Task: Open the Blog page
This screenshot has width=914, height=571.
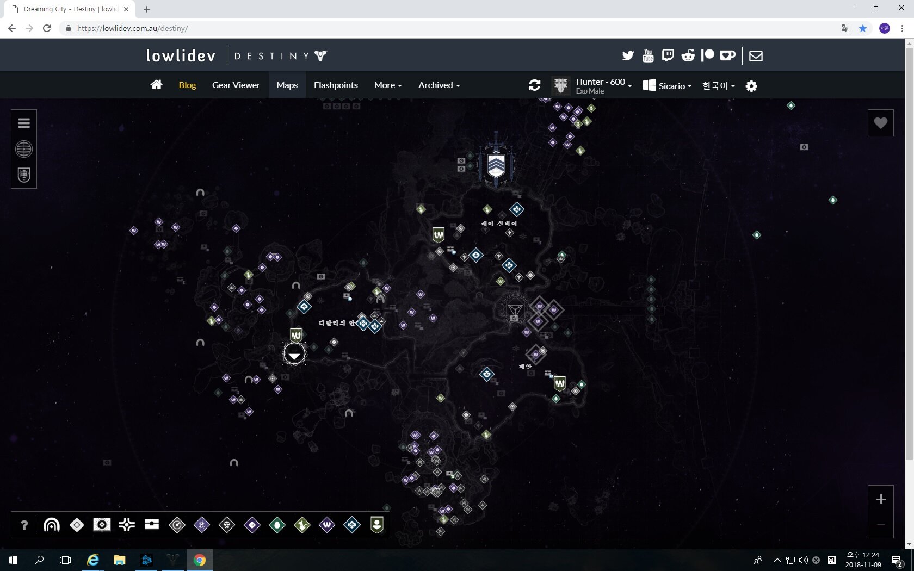Action: (187, 85)
